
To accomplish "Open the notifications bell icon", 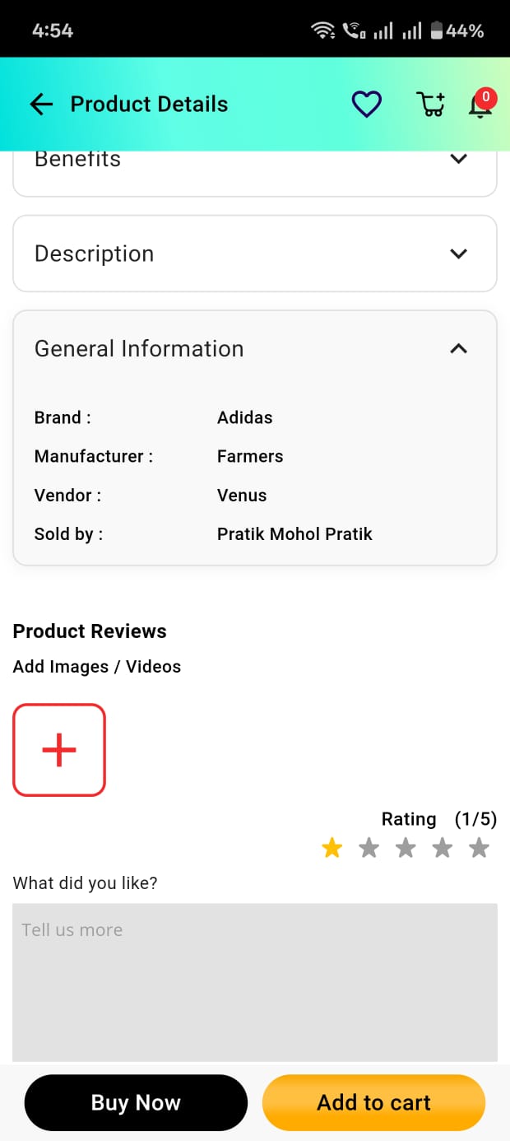I will point(480,105).
